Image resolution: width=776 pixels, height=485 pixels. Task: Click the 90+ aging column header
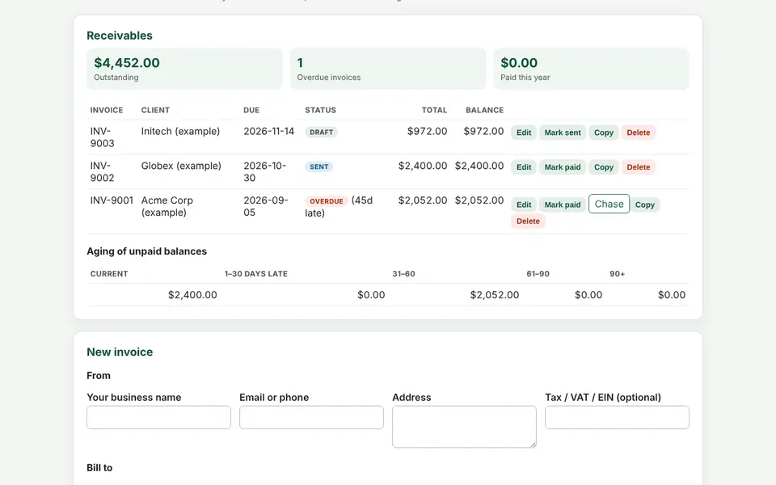[x=617, y=274]
